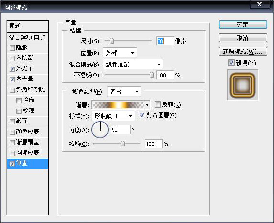Enable the 漸層覆蓋 checkbox
The width and height of the screenshot is (274, 223).
(x=12, y=143)
